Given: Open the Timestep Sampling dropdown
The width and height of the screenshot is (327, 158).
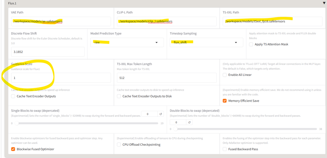Looking at the screenshot, I should click(206, 42).
